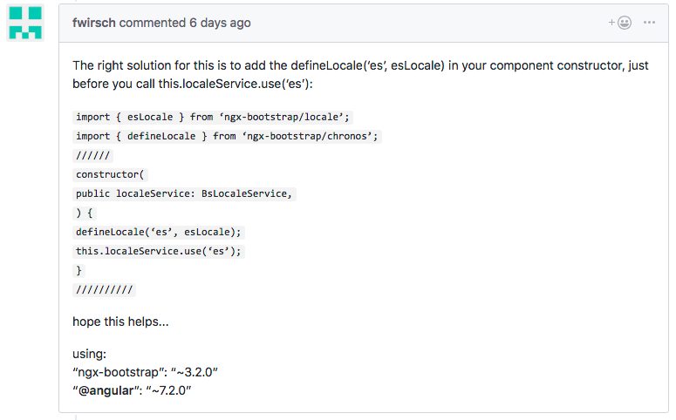
Task: Click the ngx-bootstrap version text line
Action: pos(145,372)
